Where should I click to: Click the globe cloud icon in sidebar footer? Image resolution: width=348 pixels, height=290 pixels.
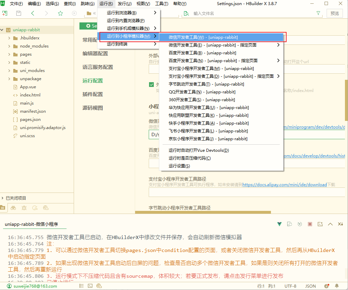click(46, 208)
